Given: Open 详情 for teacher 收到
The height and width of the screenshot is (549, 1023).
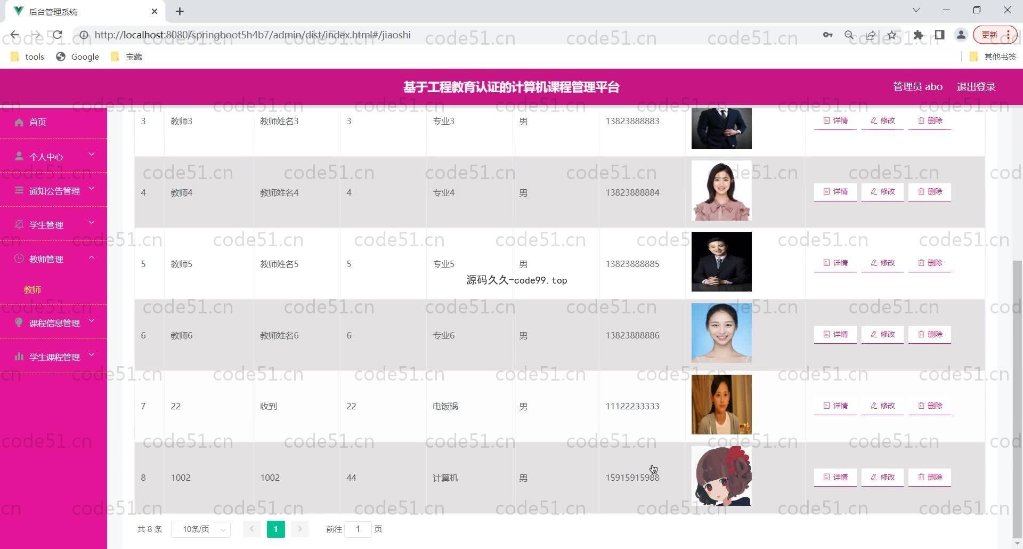Looking at the screenshot, I should tap(835, 406).
